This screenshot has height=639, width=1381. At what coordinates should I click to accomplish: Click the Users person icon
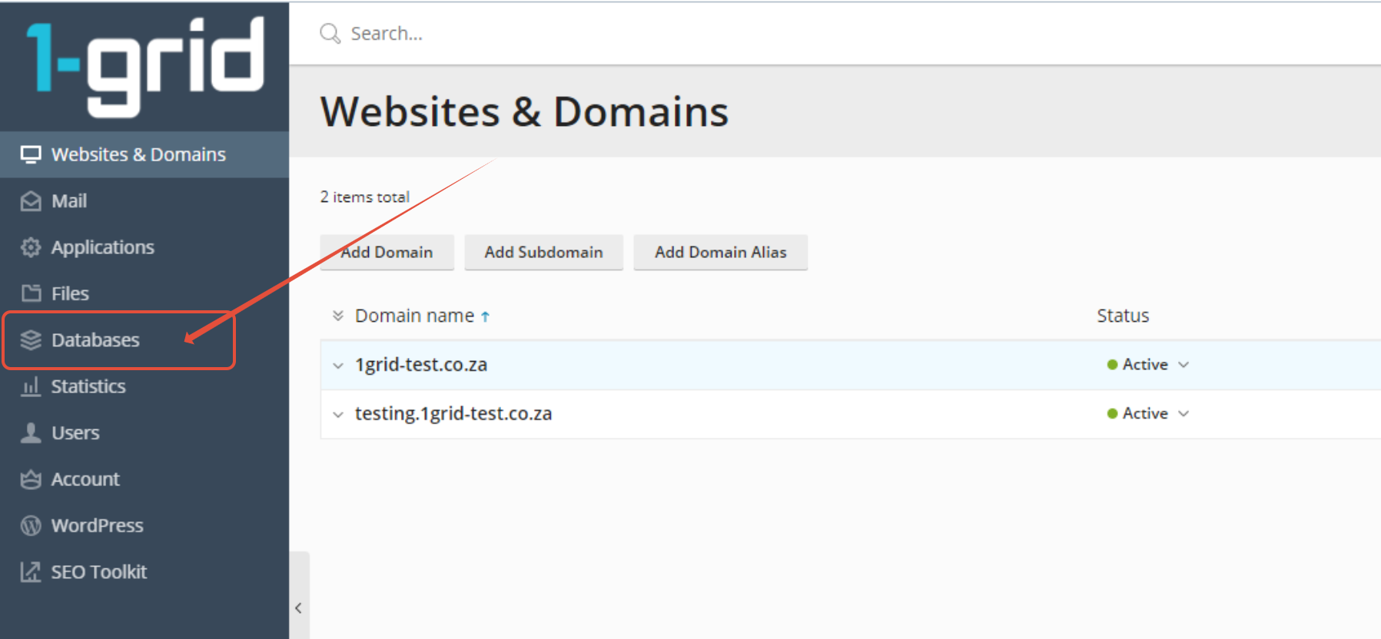point(31,432)
